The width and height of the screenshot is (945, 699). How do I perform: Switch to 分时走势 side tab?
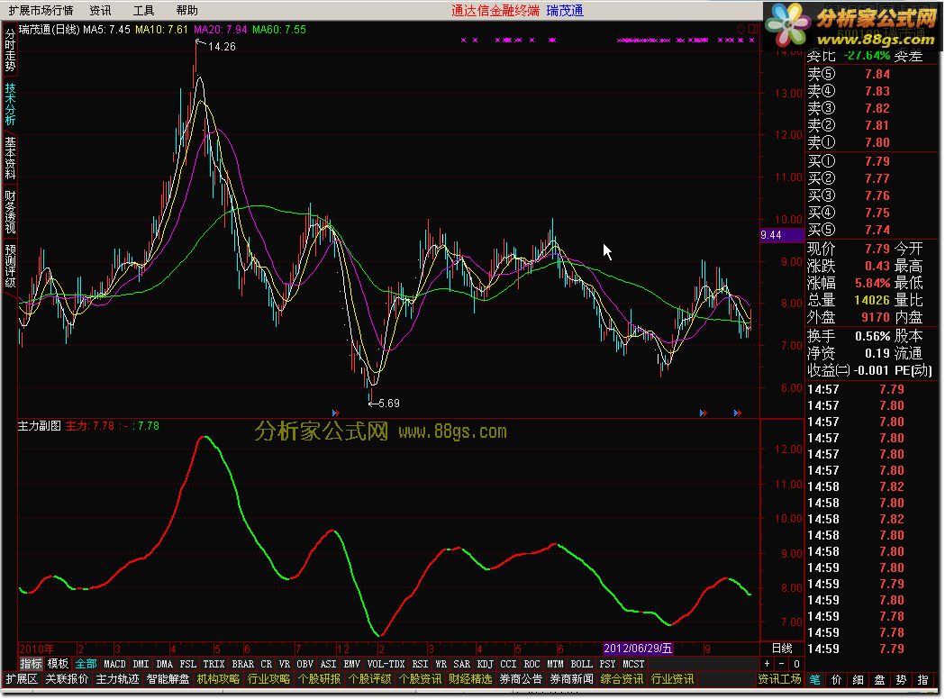[x=10, y=50]
